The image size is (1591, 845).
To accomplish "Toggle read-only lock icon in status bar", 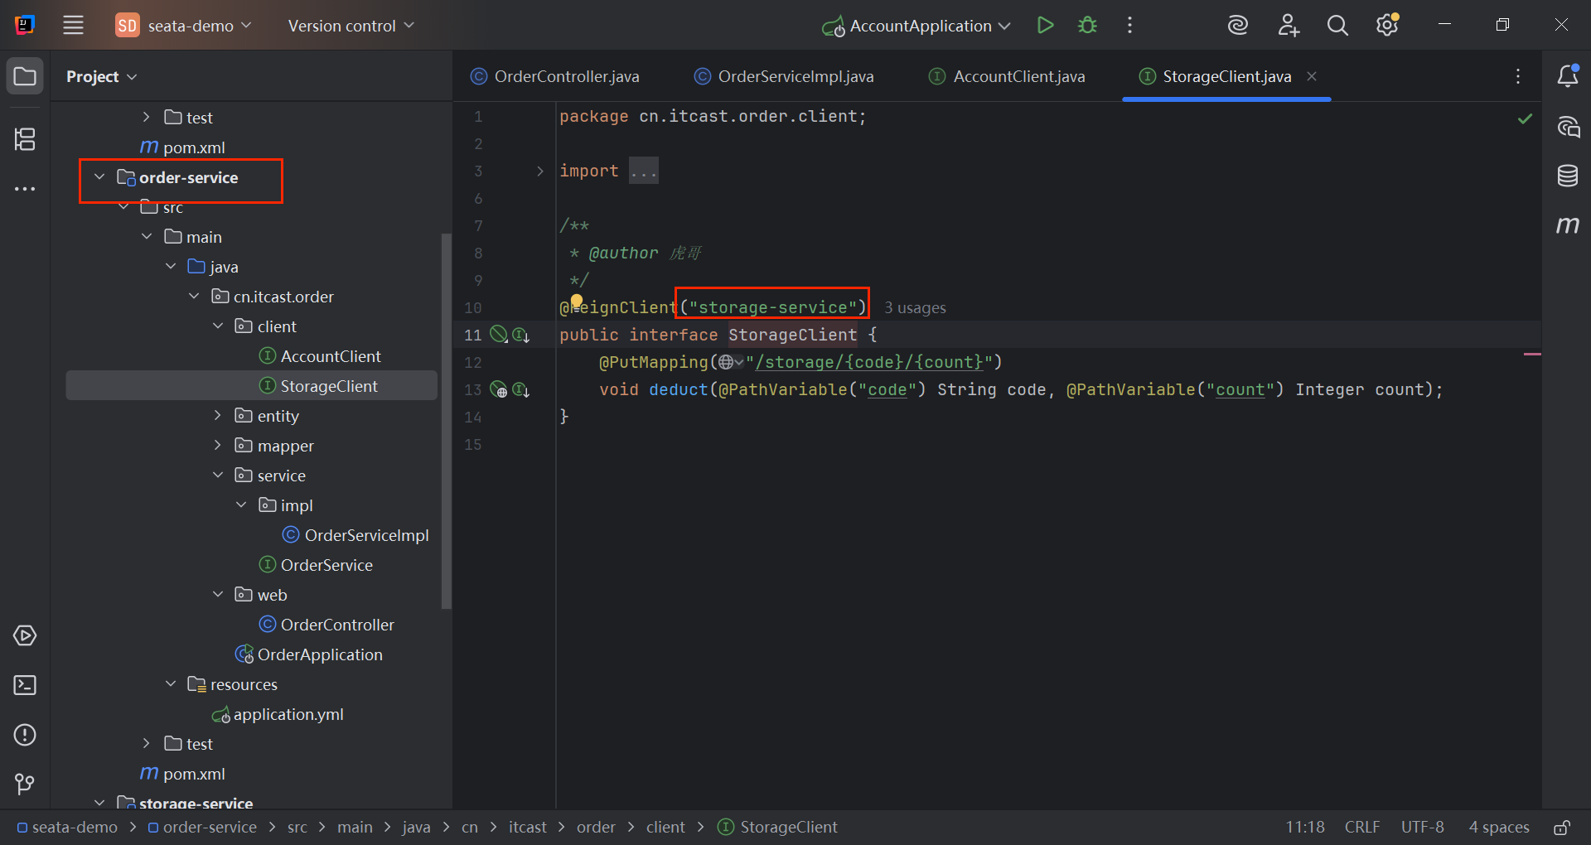I will click(x=1562, y=827).
